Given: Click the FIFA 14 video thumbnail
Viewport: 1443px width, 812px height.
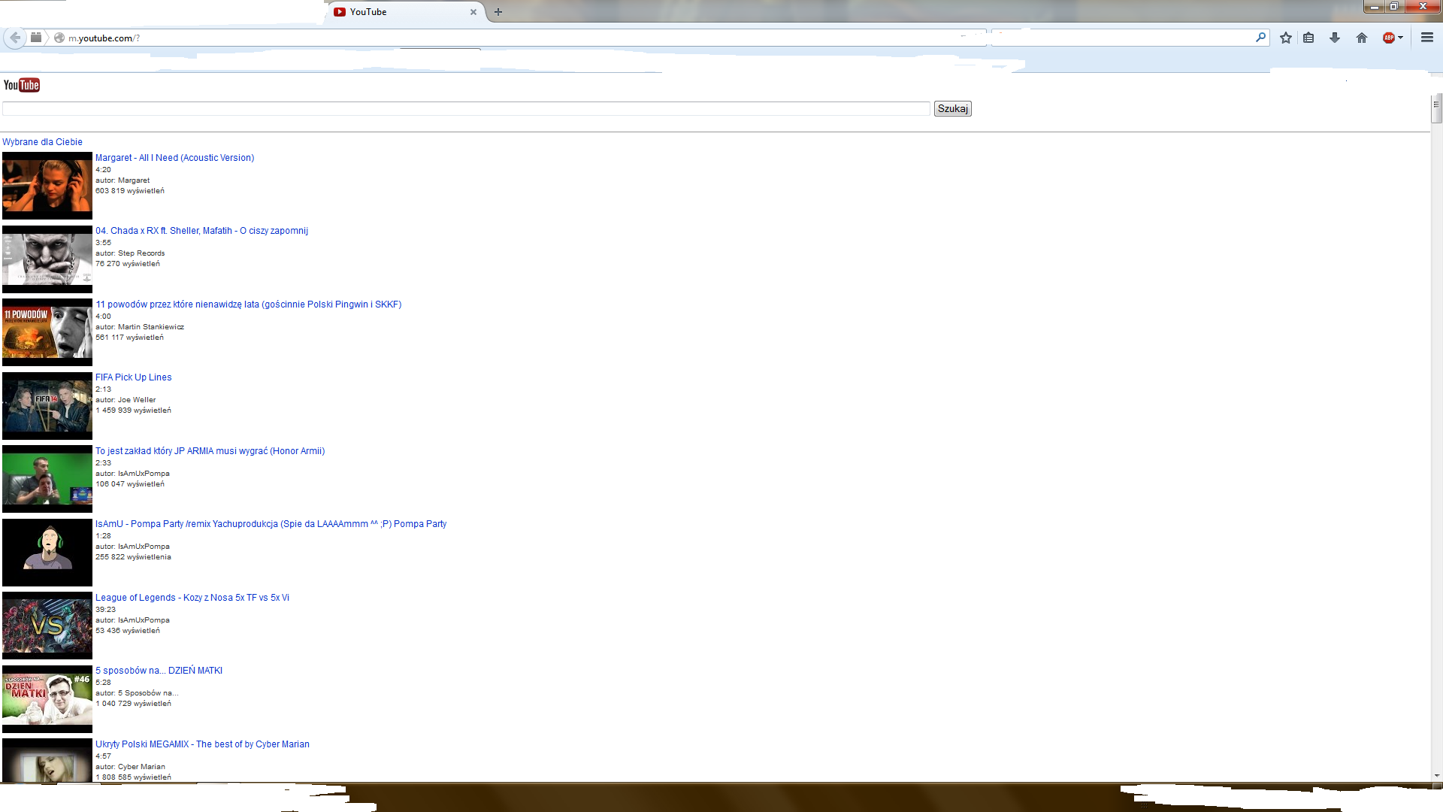Looking at the screenshot, I should click(47, 406).
